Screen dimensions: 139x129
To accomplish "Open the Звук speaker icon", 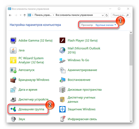I will click(x=13, y=119).
